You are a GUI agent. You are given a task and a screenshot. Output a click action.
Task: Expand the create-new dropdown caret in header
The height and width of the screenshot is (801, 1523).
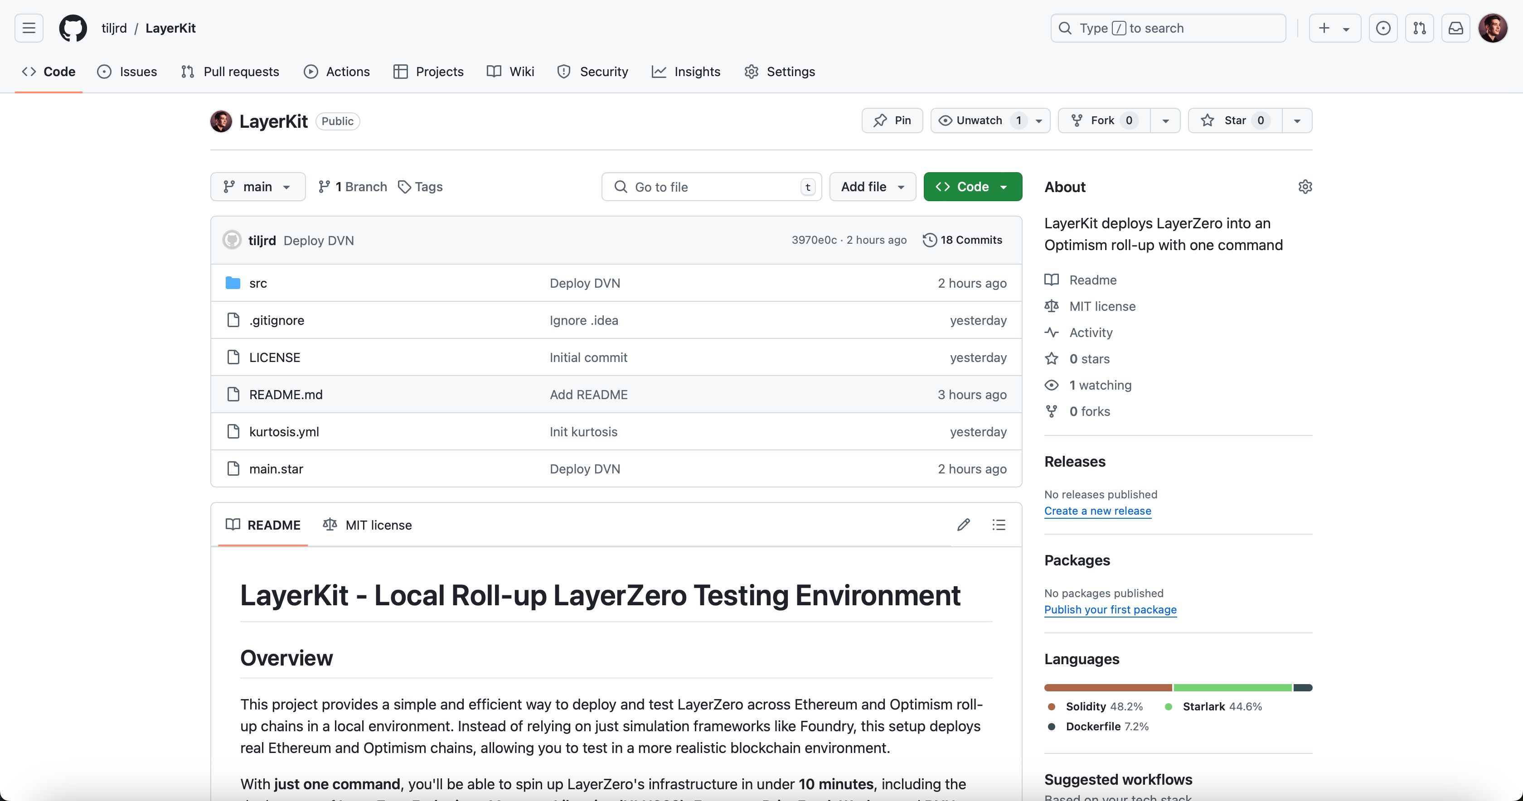click(1346, 29)
